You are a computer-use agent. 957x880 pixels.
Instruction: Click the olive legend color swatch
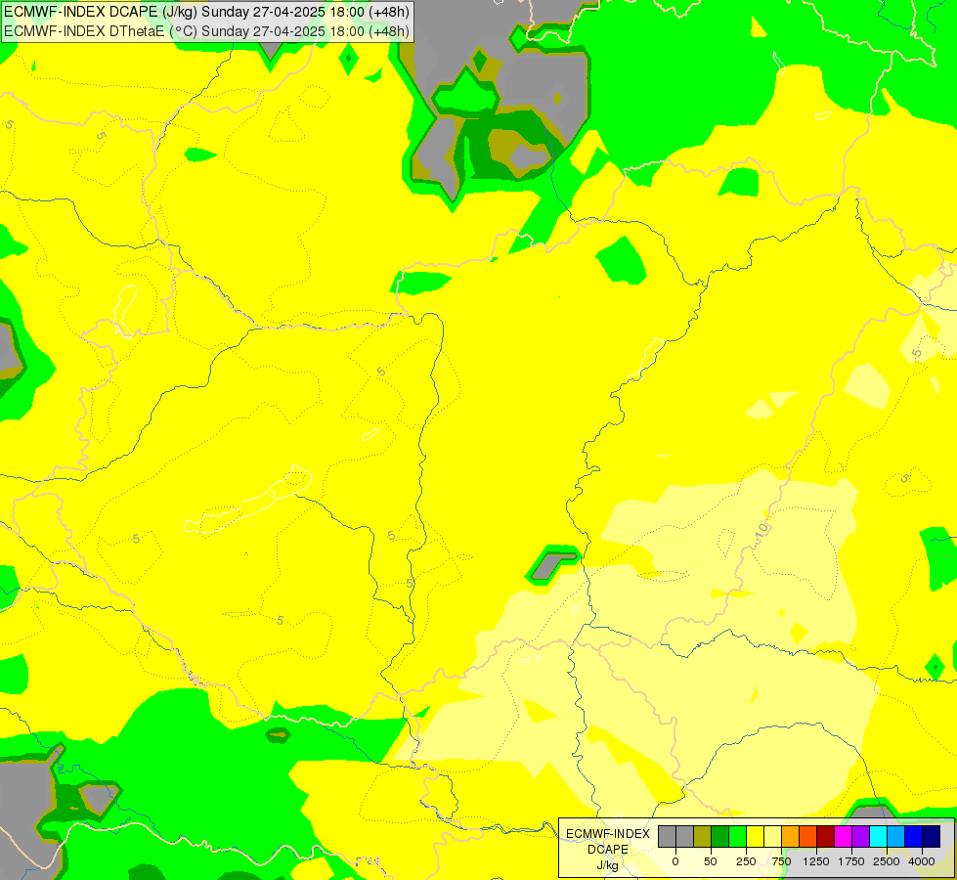tap(703, 836)
